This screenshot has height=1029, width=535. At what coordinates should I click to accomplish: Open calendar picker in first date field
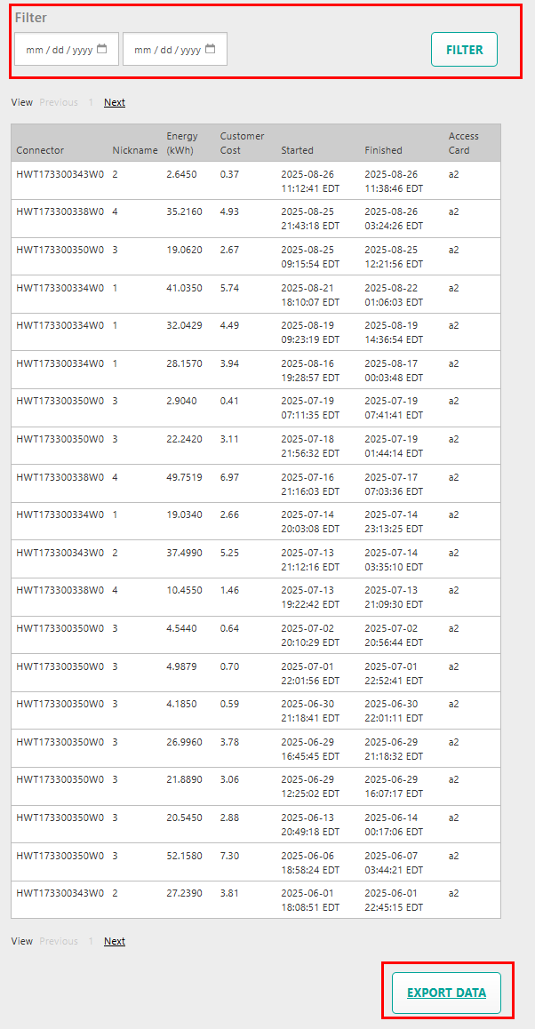102,50
